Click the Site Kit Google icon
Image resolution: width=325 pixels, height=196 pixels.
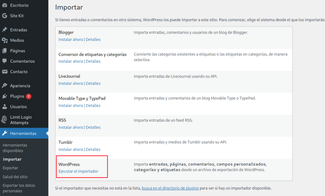(x=4, y=16)
